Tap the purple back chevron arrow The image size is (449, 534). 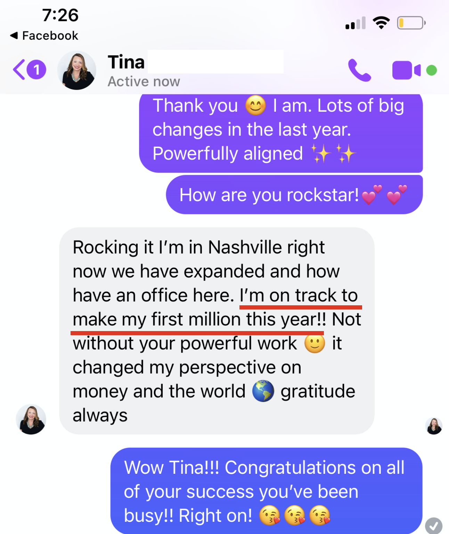pyautogui.click(x=19, y=70)
